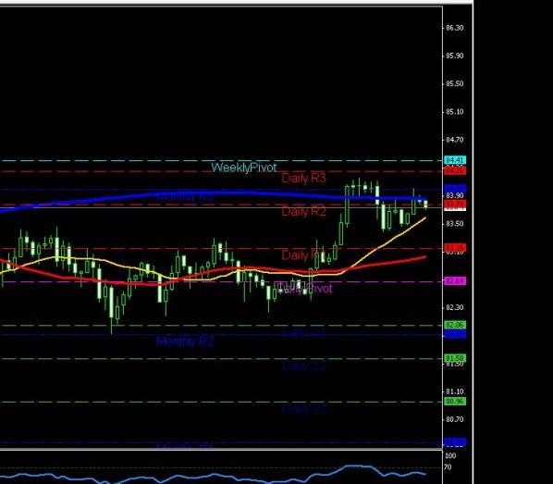Click the 86.30 price axis value

click(x=455, y=28)
